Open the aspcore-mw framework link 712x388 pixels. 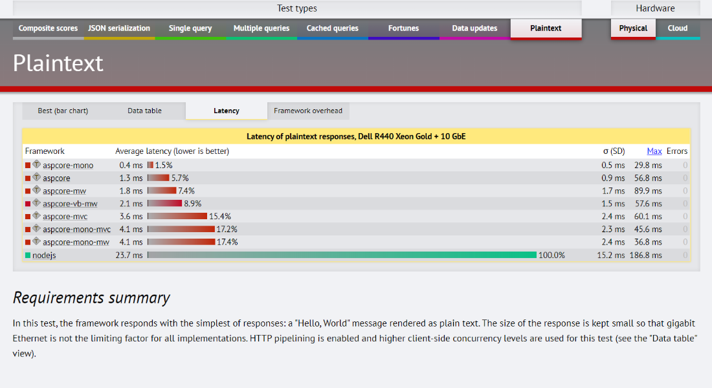pyautogui.click(x=65, y=191)
